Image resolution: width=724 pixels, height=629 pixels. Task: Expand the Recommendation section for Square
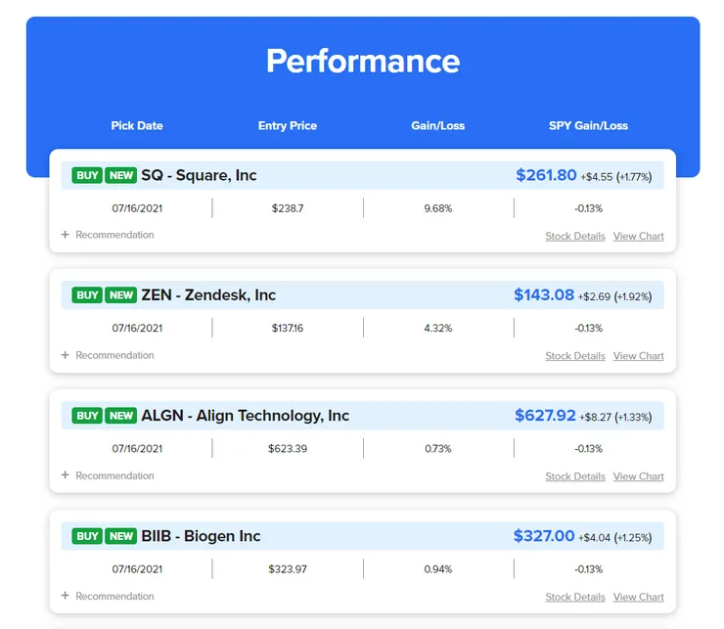click(108, 235)
